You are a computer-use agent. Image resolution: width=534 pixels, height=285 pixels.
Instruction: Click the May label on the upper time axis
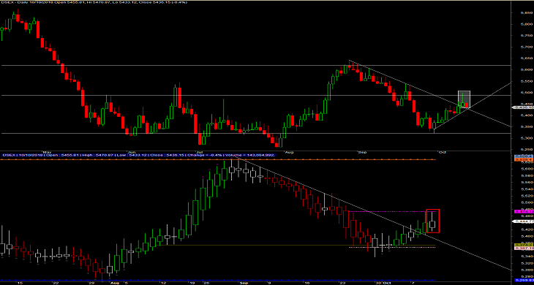tap(46, 152)
